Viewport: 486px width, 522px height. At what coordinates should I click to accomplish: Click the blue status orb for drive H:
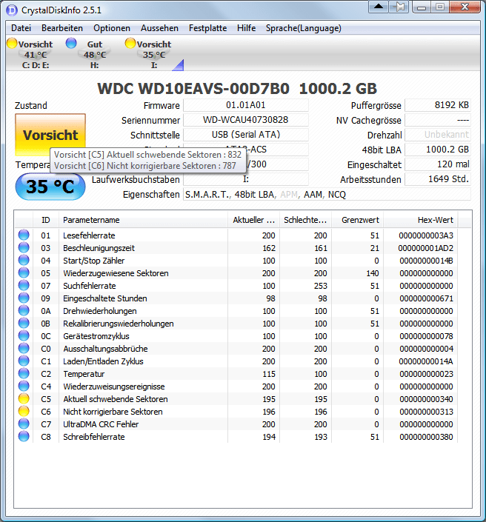point(71,43)
